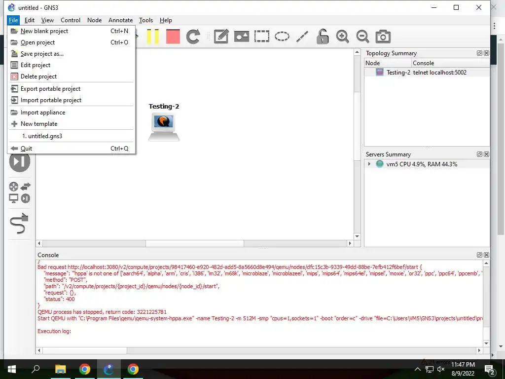Float the Console panel
505x379 pixels.
[x=479, y=255]
